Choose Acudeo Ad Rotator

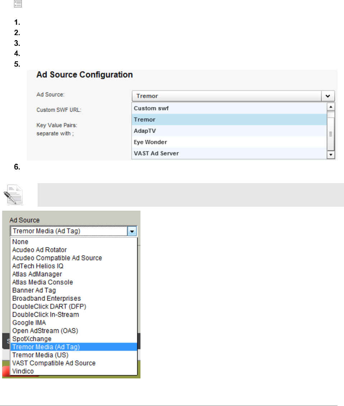click(74, 250)
